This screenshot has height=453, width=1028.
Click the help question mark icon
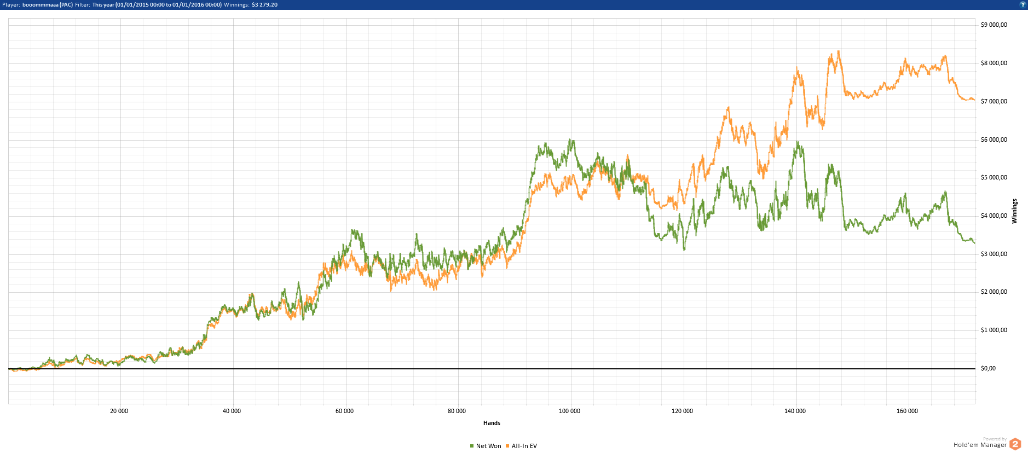(1022, 4)
